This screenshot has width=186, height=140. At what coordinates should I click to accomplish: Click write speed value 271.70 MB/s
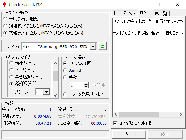[x=96, y=117]
